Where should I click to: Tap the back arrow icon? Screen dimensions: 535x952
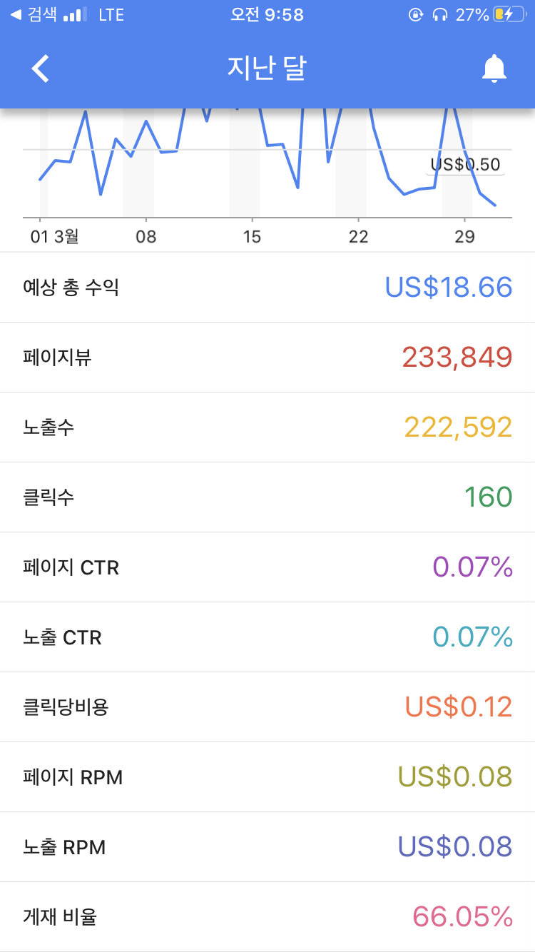click(x=41, y=69)
